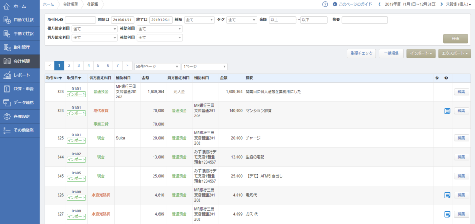This screenshot has width=475, height=224.
Task: Click 編集 for transaction 327
Action: tap(461, 214)
